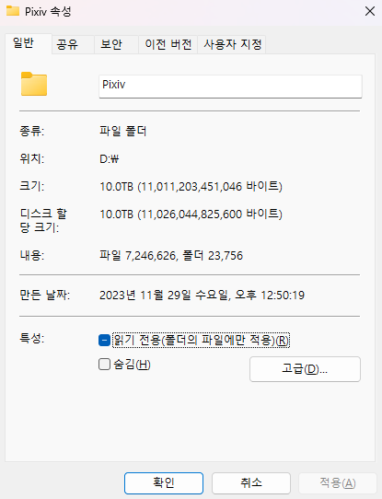Cancel changes with the 취소 button
This screenshot has width=382, height=499.
[251, 483]
